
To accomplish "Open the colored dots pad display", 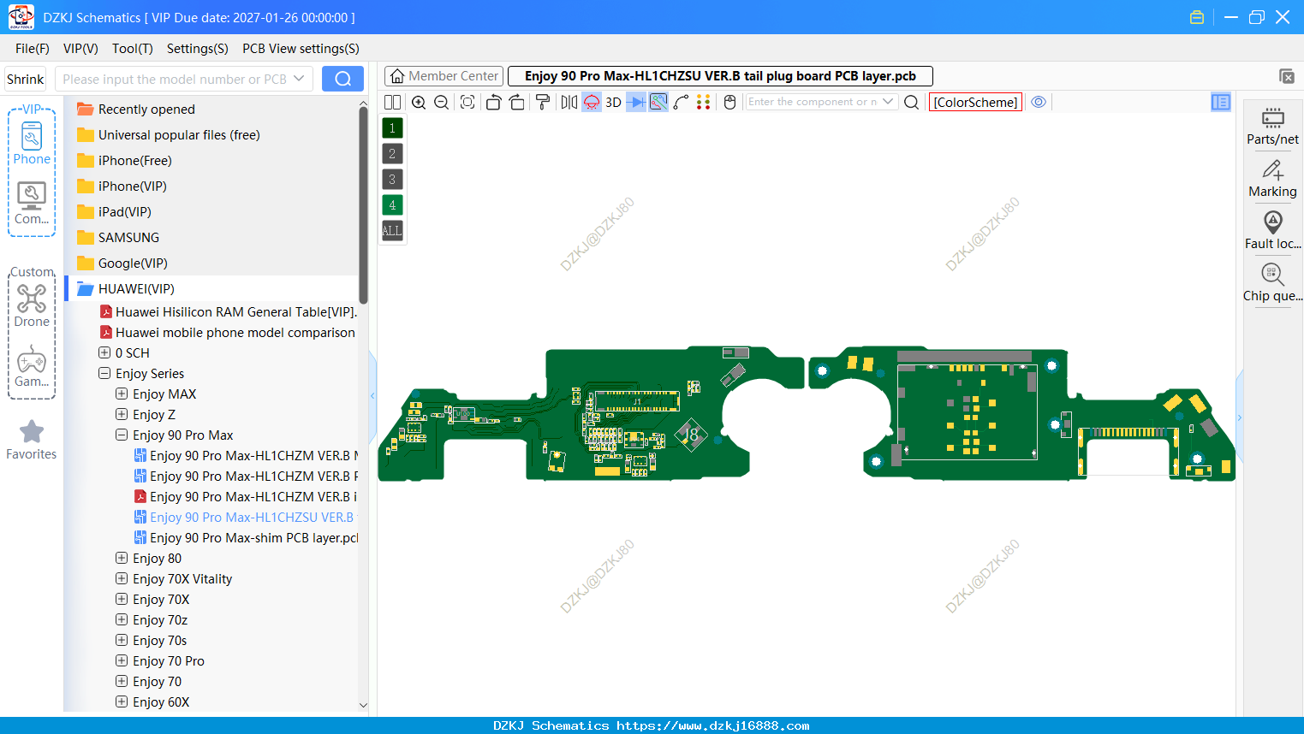I will coord(704,102).
